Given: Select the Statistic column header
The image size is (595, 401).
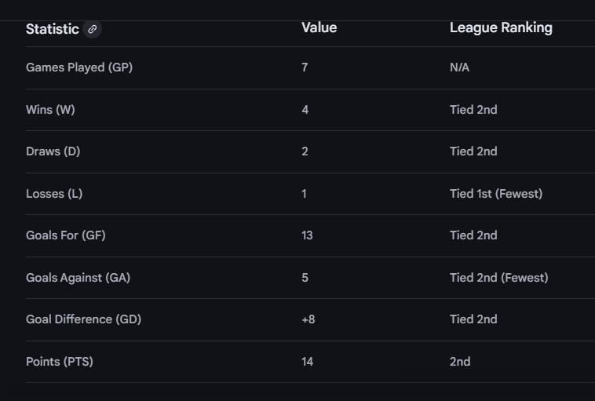Looking at the screenshot, I should (53, 29).
